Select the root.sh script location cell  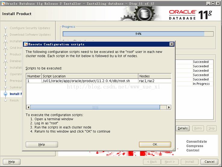(x=90, y=81)
